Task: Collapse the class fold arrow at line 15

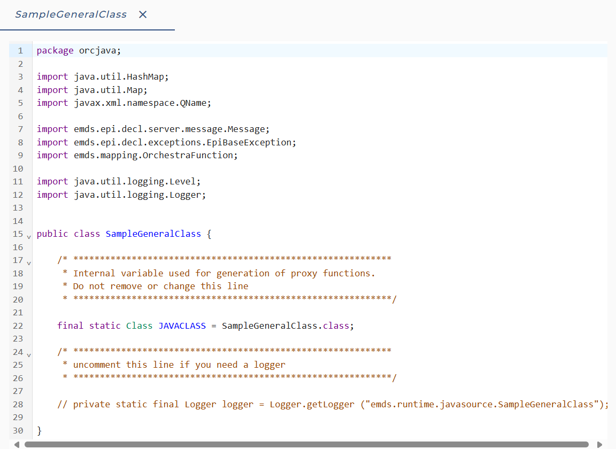Action: [x=29, y=237]
